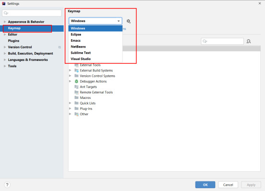Select External Build Systems row

(164, 71)
